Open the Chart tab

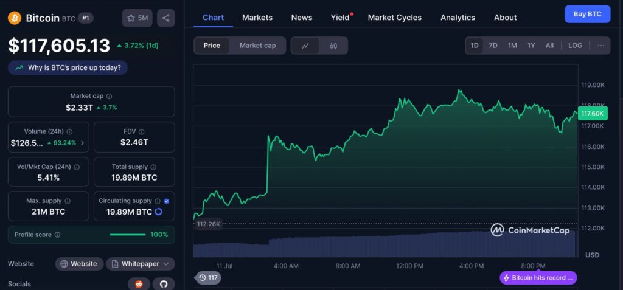(x=214, y=18)
